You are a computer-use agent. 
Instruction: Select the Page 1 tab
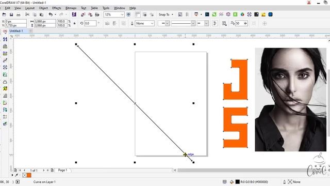tap(63, 170)
